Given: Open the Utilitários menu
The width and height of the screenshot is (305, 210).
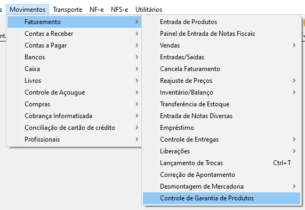Looking at the screenshot, I should click(149, 10).
